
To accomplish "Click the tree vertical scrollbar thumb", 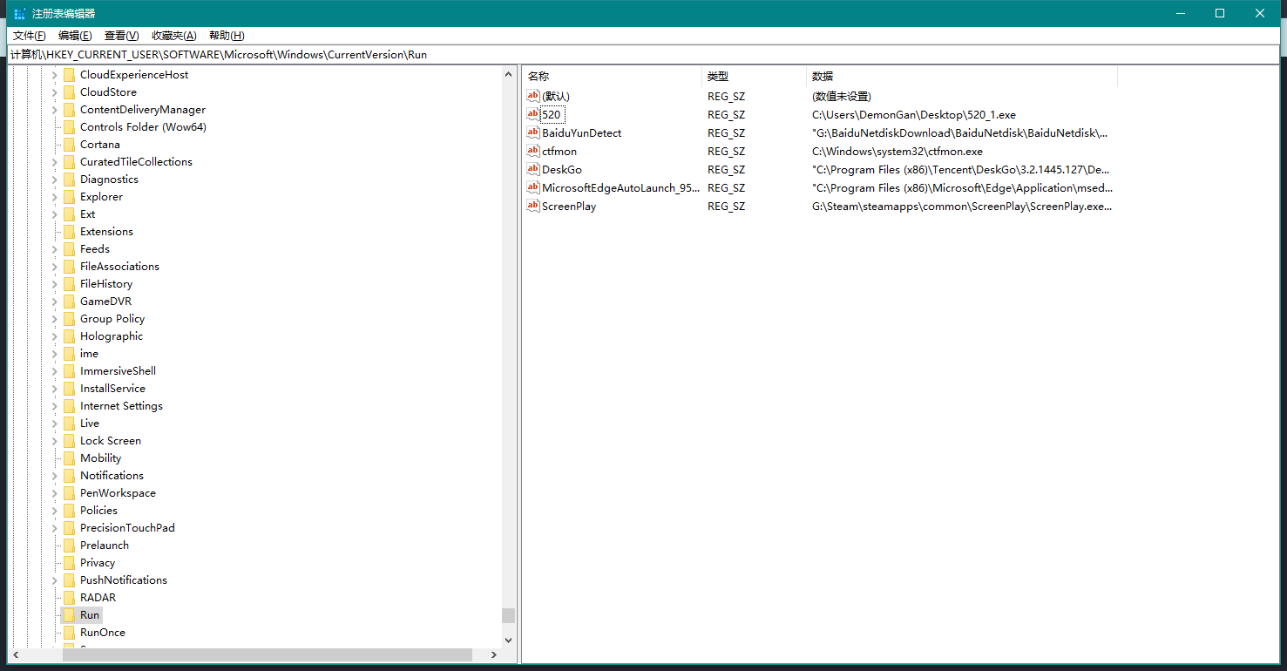I will (x=508, y=615).
